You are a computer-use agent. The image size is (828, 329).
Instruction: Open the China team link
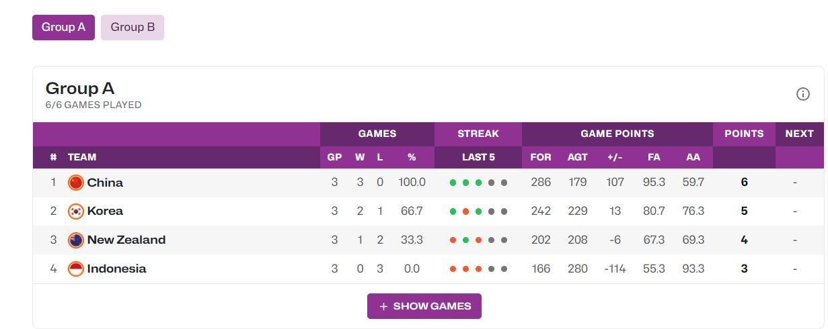(x=105, y=183)
